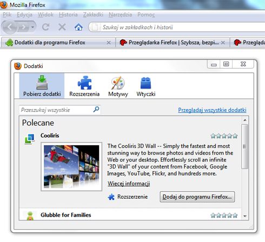Click the Stop loading X icon
Image resolution: width=265 pixels, height=242 pixels.
click(62, 27)
